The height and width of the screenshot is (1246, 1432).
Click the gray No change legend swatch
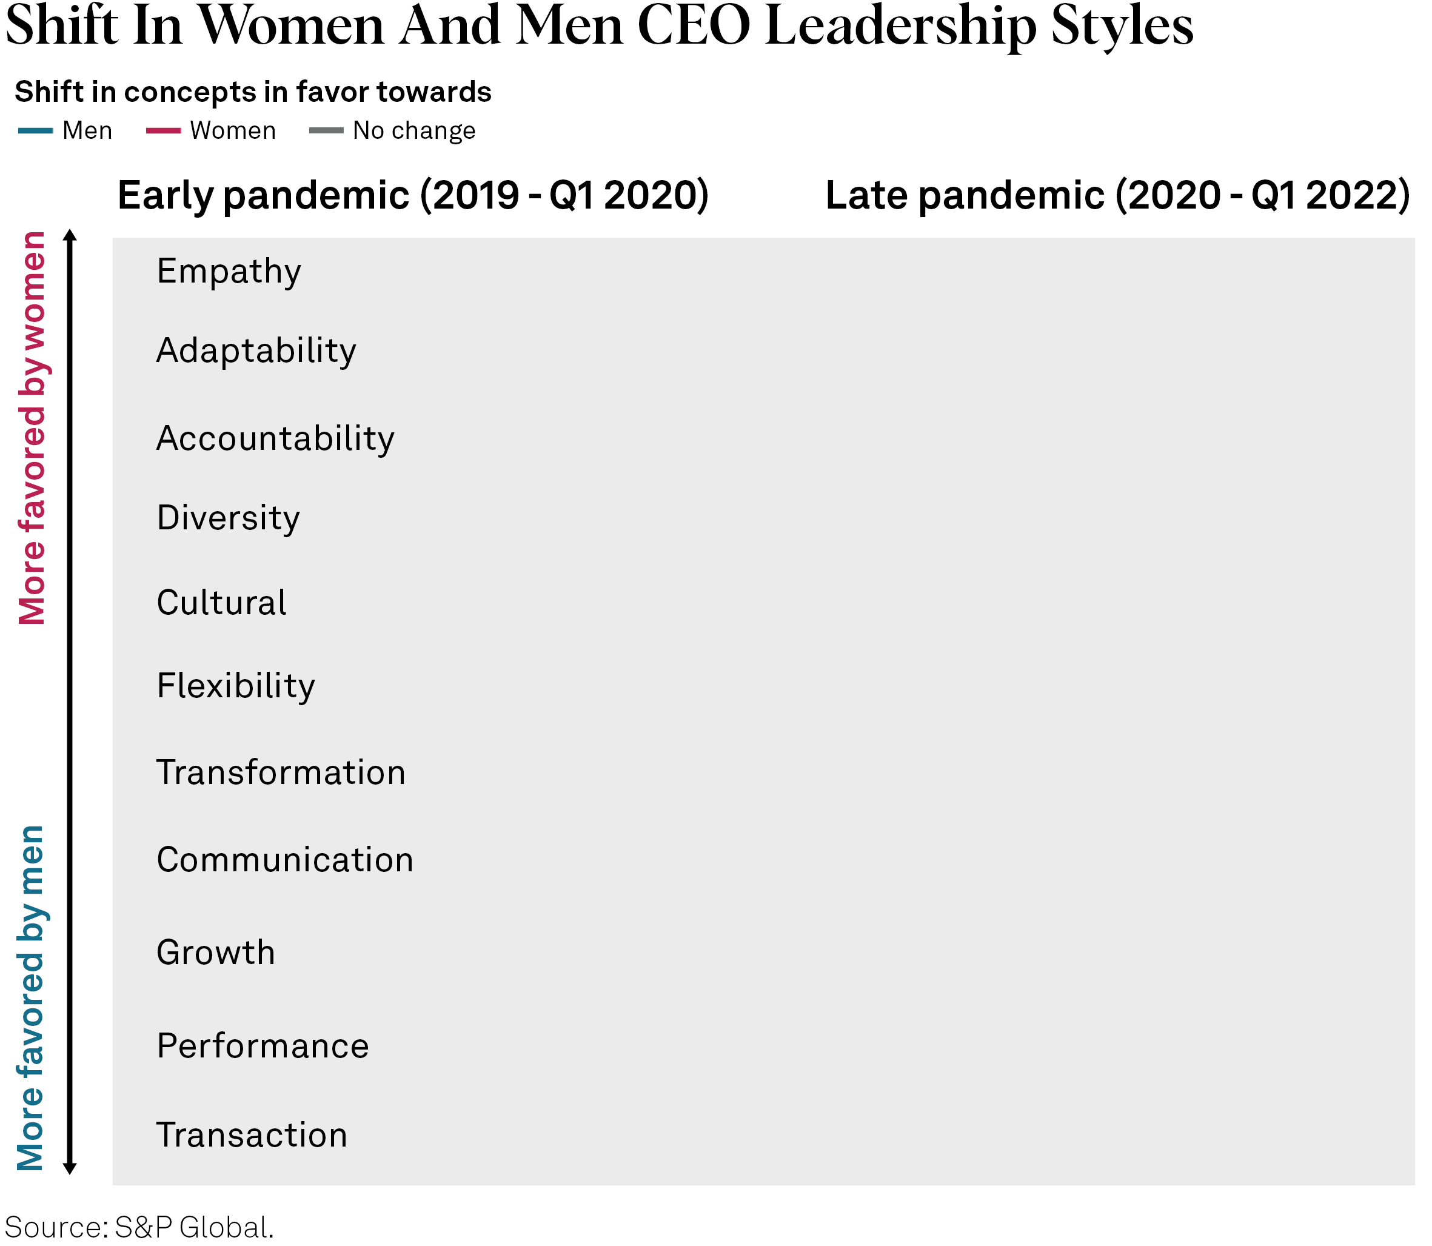click(x=326, y=131)
